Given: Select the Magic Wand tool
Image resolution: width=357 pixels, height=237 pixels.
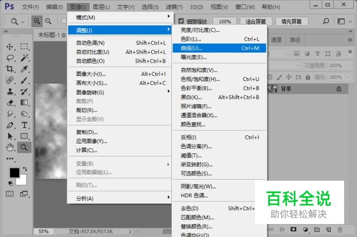Looking at the screenshot, I should 24,58.
